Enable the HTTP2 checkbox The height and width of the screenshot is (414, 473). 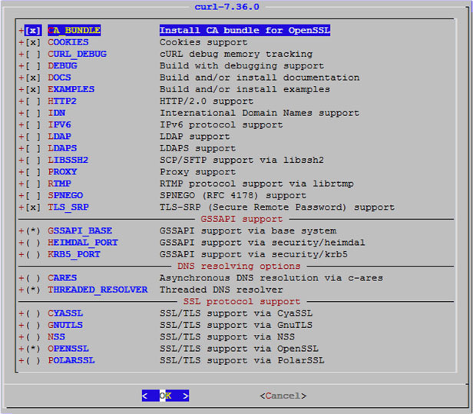pyautogui.click(x=33, y=101)
